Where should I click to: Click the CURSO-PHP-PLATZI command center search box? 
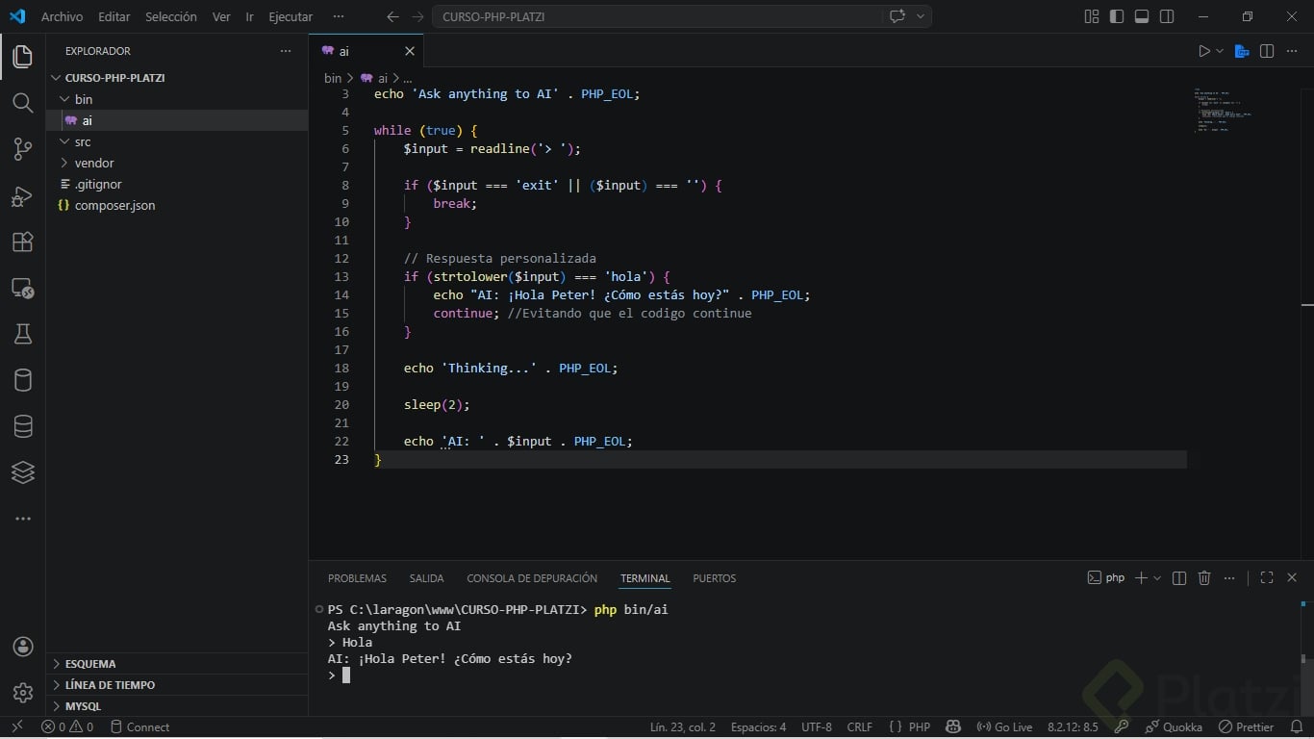[657, 16]
